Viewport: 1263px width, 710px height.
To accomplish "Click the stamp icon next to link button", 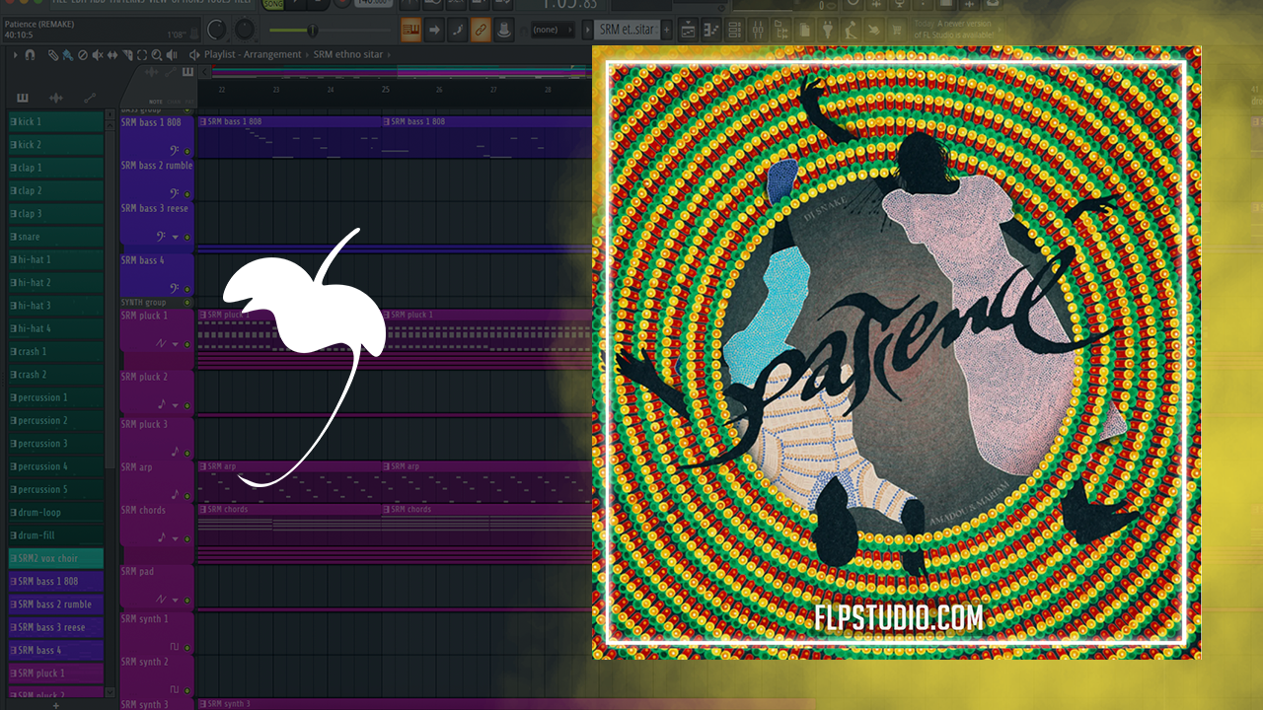I will pyautogui.click(x=503, y=30).
